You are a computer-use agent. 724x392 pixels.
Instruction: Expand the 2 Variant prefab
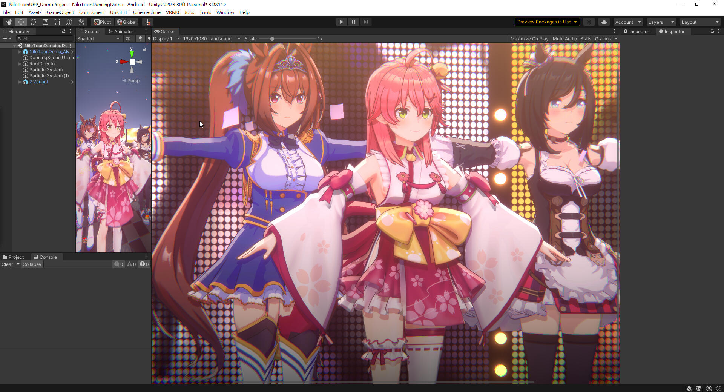pos(20,82)
